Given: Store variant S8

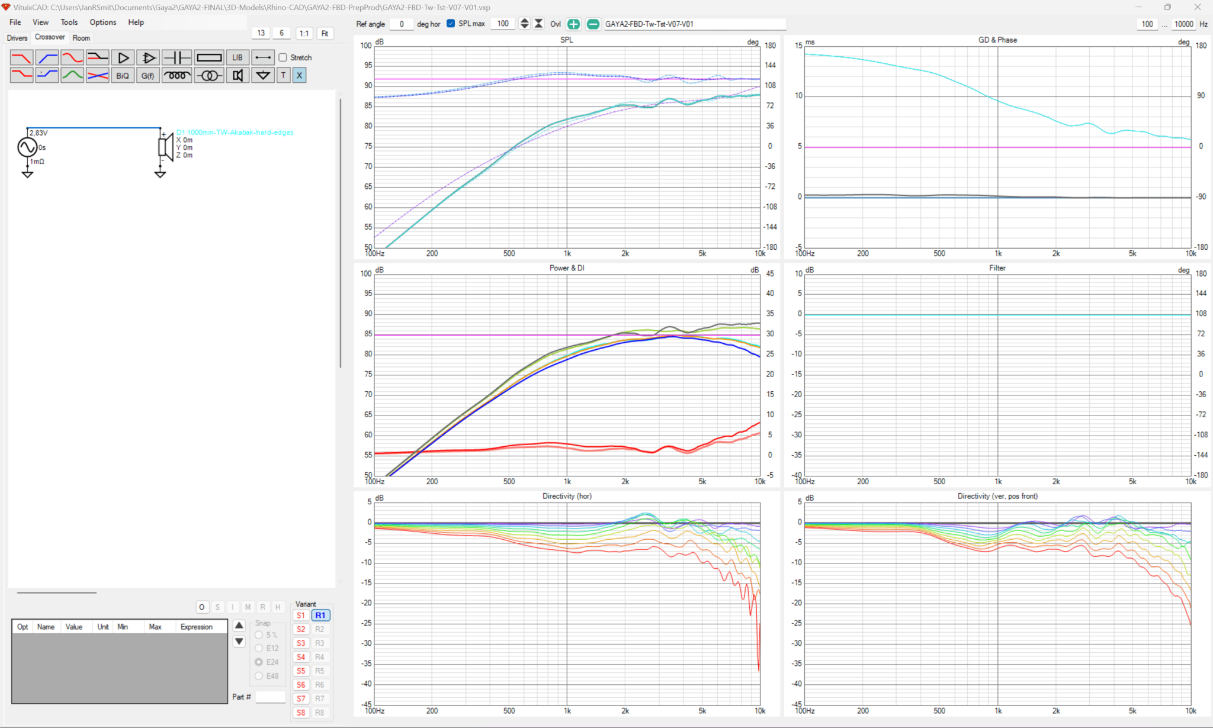Looking at the screenshot, I should point(301,713).
